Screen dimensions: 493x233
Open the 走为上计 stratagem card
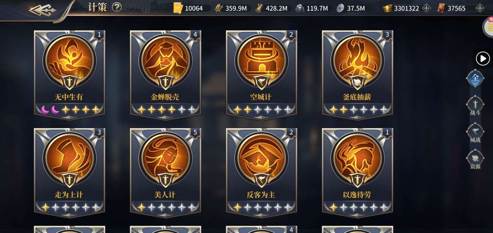pos(69,171)
